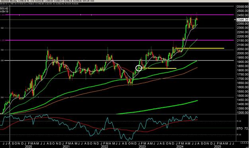Click the 2025 year label on time axis
249x148 pixels.
[x=218, y=146]
